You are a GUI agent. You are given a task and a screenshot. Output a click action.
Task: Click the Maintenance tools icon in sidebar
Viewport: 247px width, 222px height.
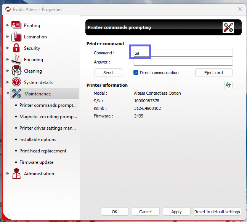tap(16, 94)
